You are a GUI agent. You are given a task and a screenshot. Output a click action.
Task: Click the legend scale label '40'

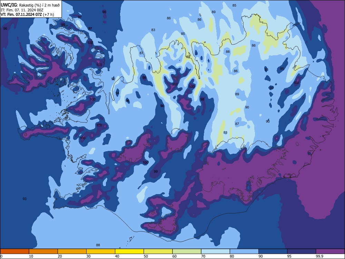click(x=117, y=256)
